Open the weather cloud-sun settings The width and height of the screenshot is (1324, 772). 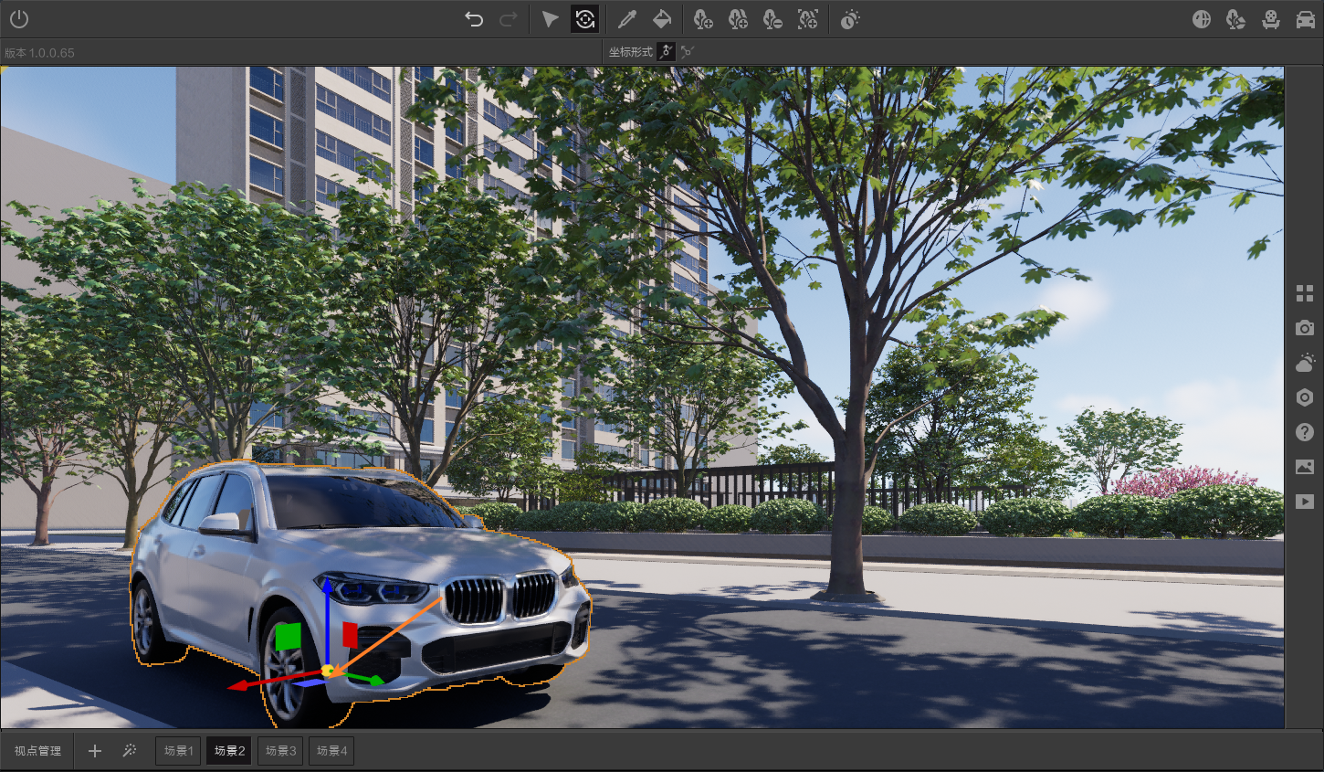(x=1305, y=363)
